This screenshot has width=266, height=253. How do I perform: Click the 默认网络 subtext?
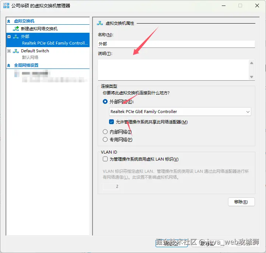[30, 57]
